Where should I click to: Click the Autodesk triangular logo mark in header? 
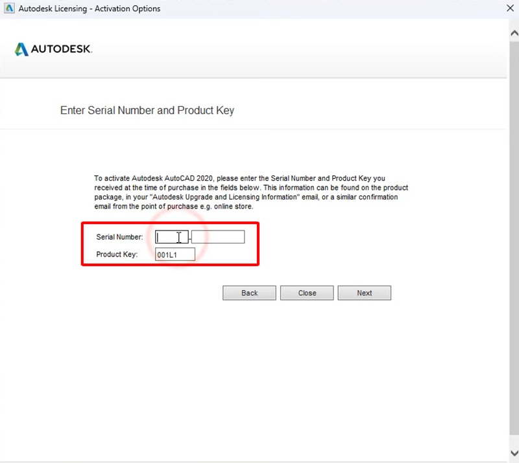[x=21, y=49]
